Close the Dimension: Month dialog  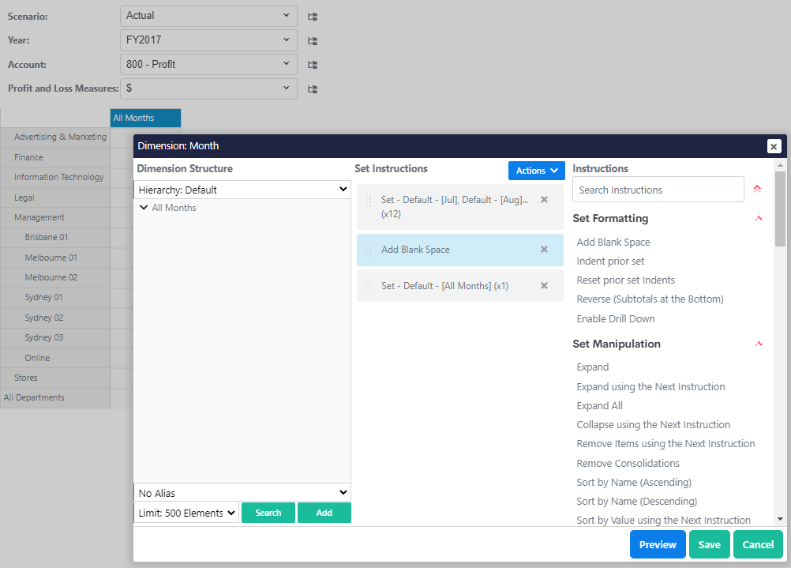tap(774, 146)
